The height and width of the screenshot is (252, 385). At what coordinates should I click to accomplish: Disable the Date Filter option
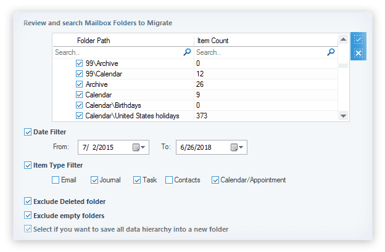[x=28, y=131]
